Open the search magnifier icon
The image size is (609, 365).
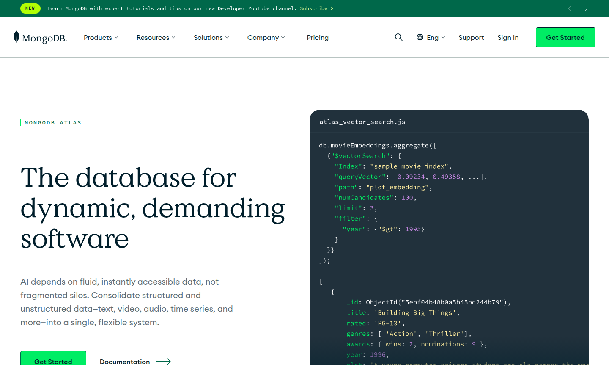[398, 37]
